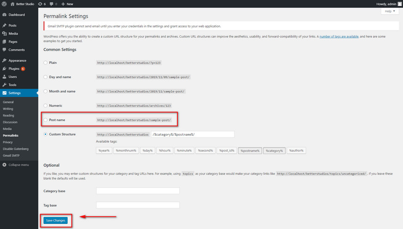Click the Dashboard gauge icon

tap(4, 15)
